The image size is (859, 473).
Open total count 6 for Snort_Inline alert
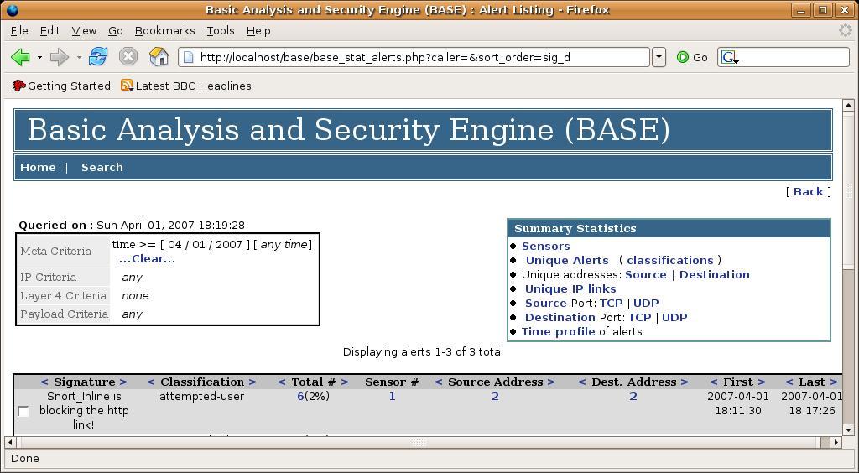pyautogui.click(x=300, y=397)
